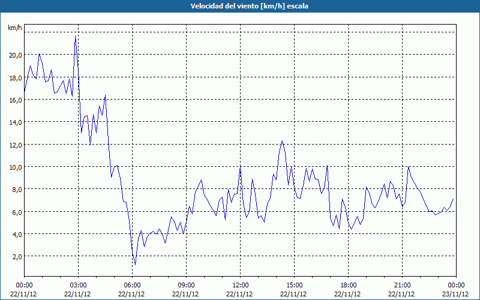
Task: Click the 18:00 time label on the axis
Action: pos(348,286)
